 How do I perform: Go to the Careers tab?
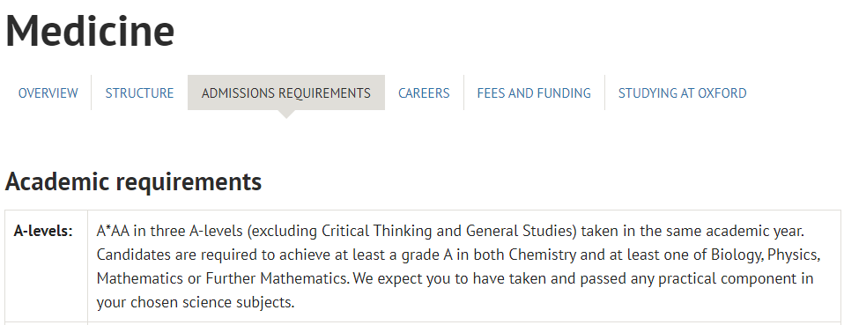coord(424,93)
